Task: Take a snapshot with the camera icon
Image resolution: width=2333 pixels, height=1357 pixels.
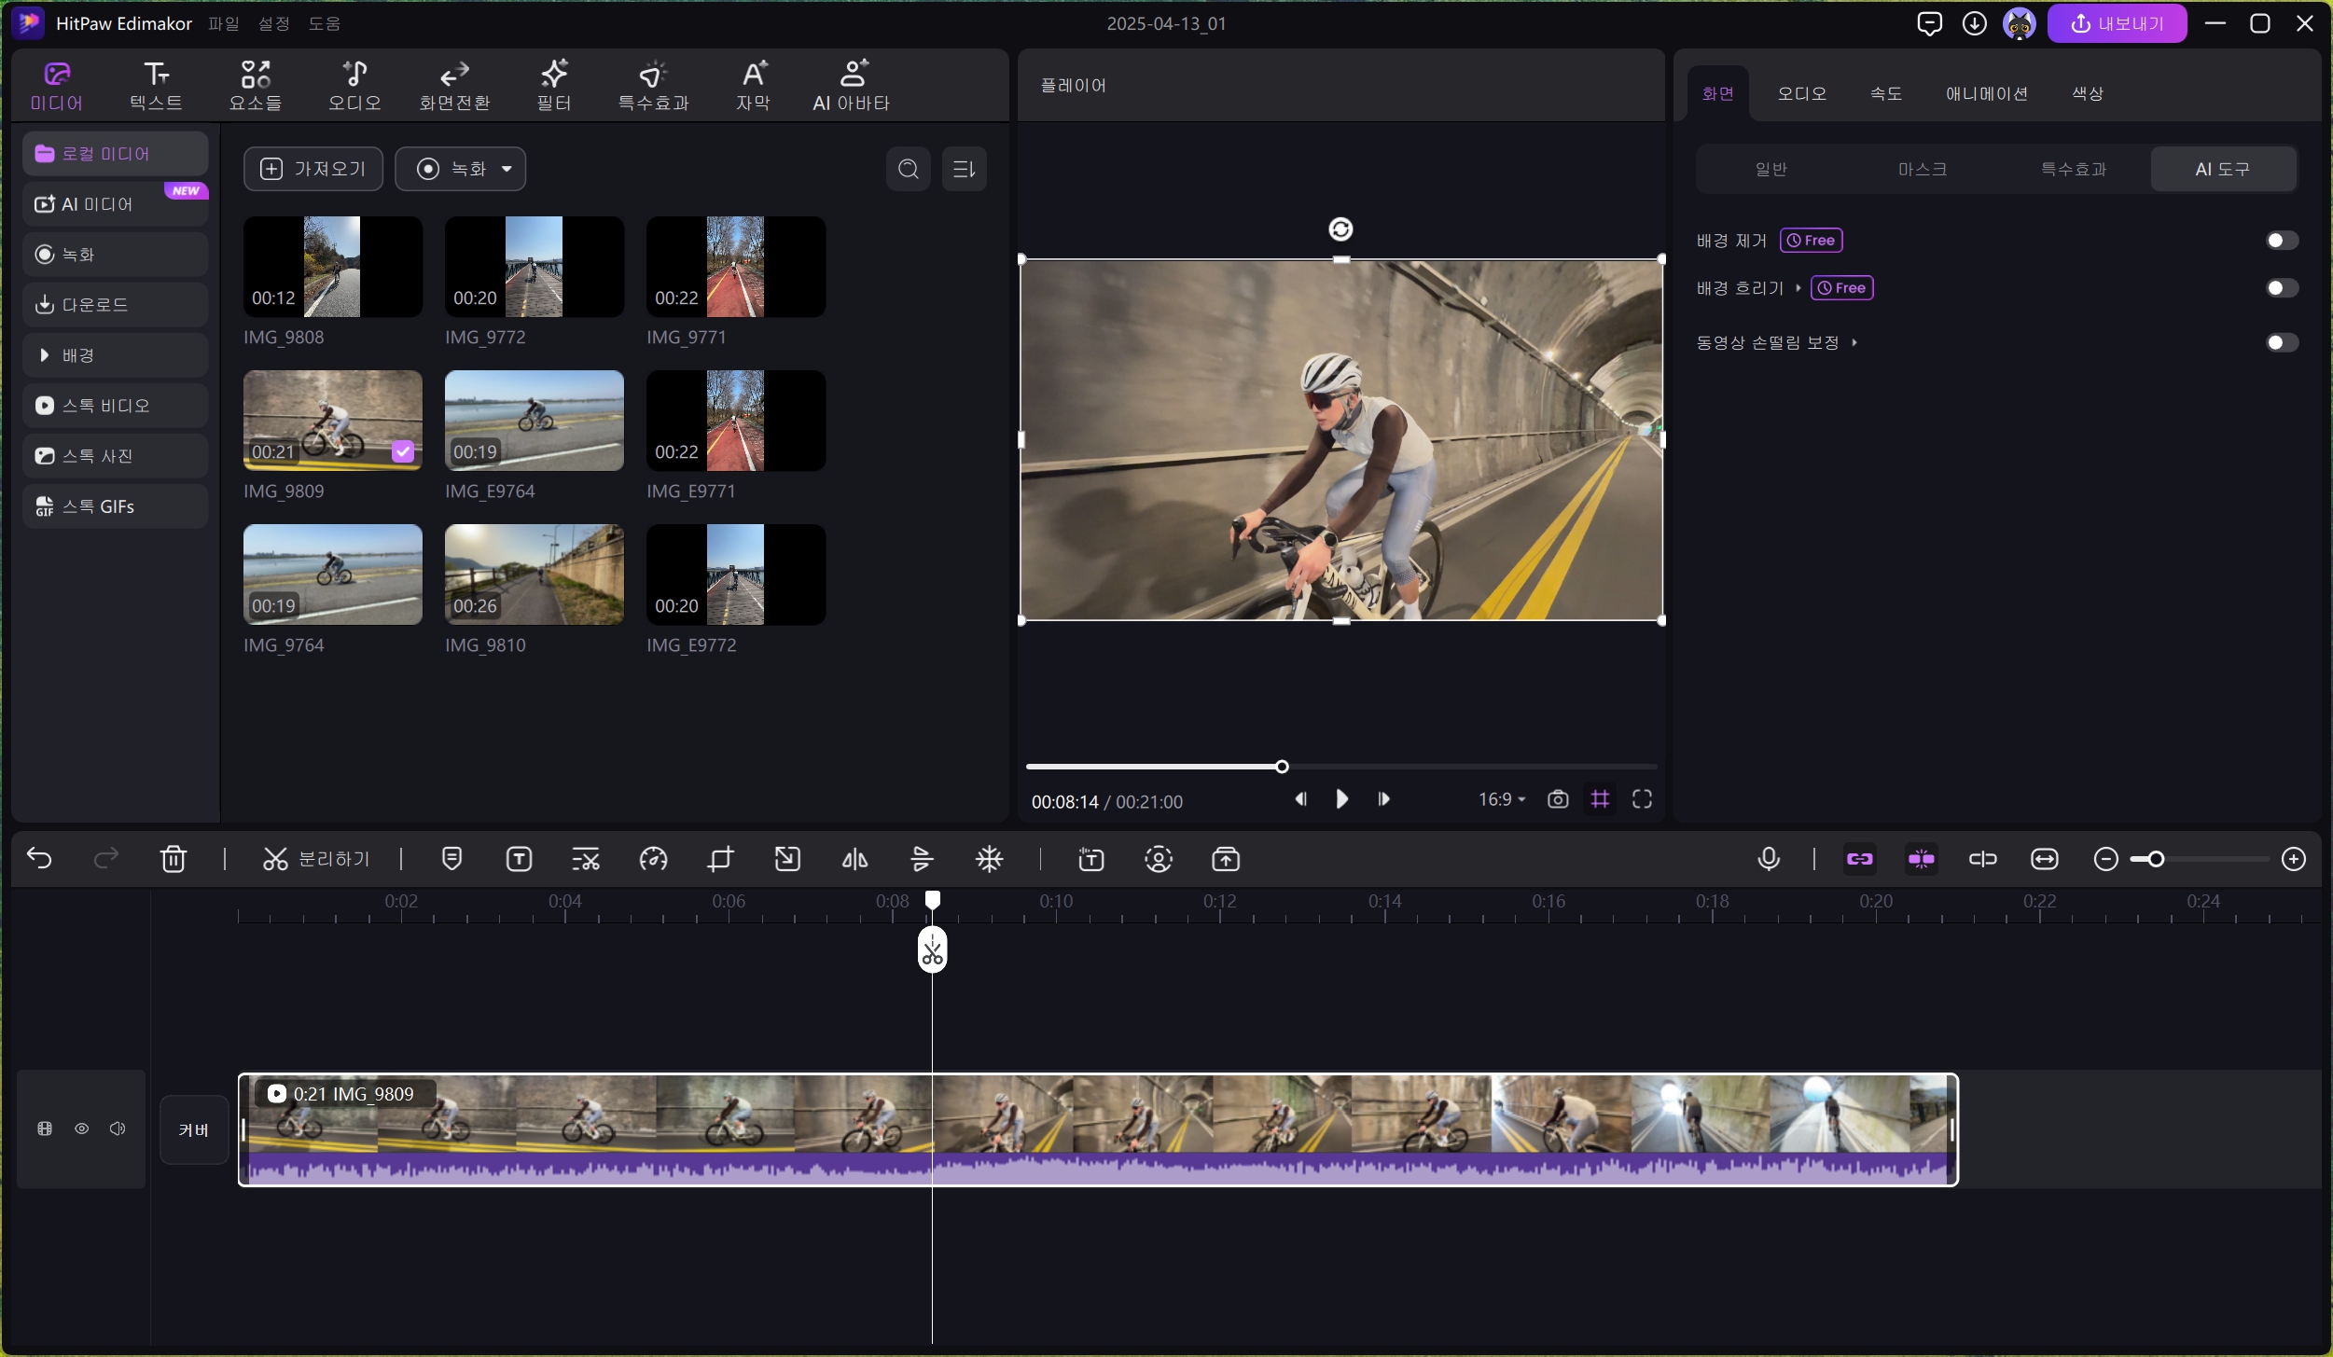Action: pos(1557,799)
